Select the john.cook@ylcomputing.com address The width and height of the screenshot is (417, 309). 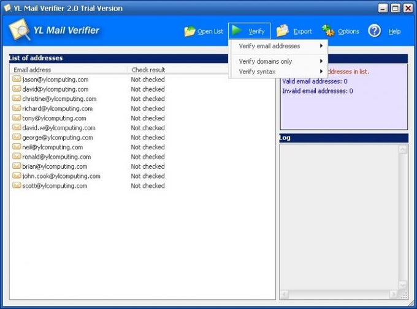(x=61, y=176)
